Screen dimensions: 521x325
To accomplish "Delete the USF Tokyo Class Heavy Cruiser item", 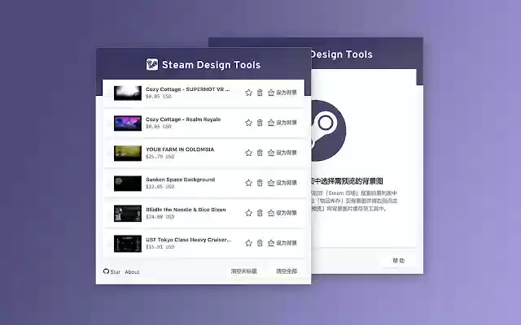I will [260, 243].
